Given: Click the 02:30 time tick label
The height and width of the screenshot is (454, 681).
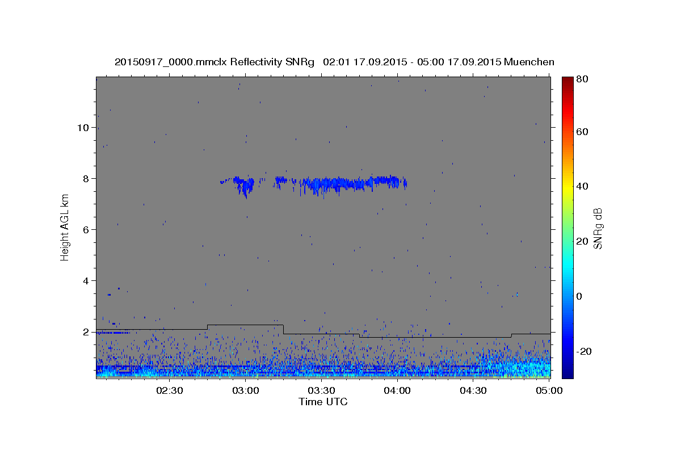Looking at the screenshot, I should tap(170, 390).
